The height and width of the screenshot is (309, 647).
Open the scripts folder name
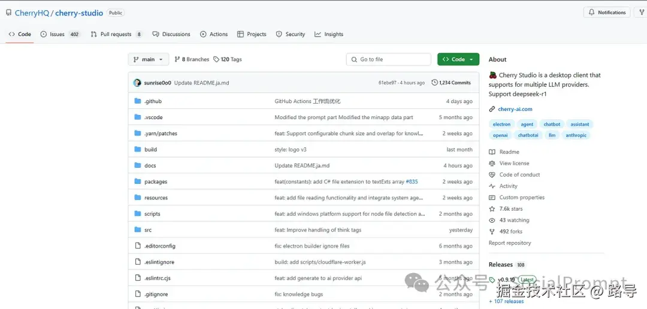coord(152,214)
